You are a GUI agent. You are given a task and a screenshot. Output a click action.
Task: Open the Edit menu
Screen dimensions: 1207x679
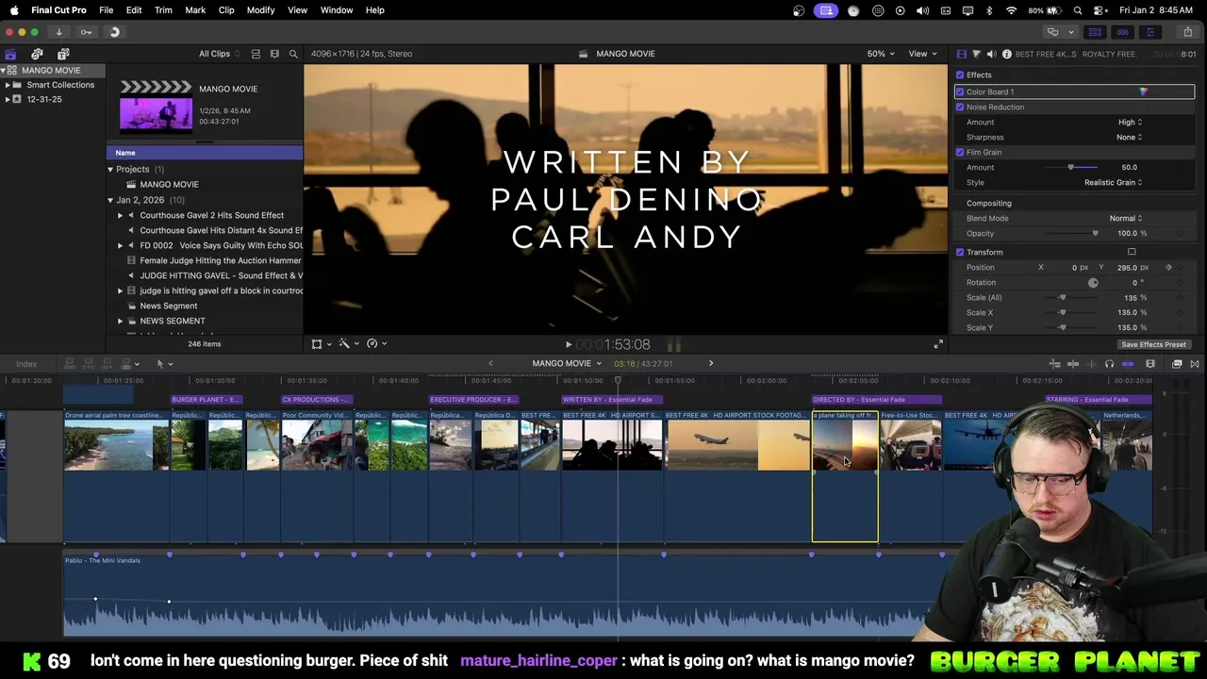134,10
